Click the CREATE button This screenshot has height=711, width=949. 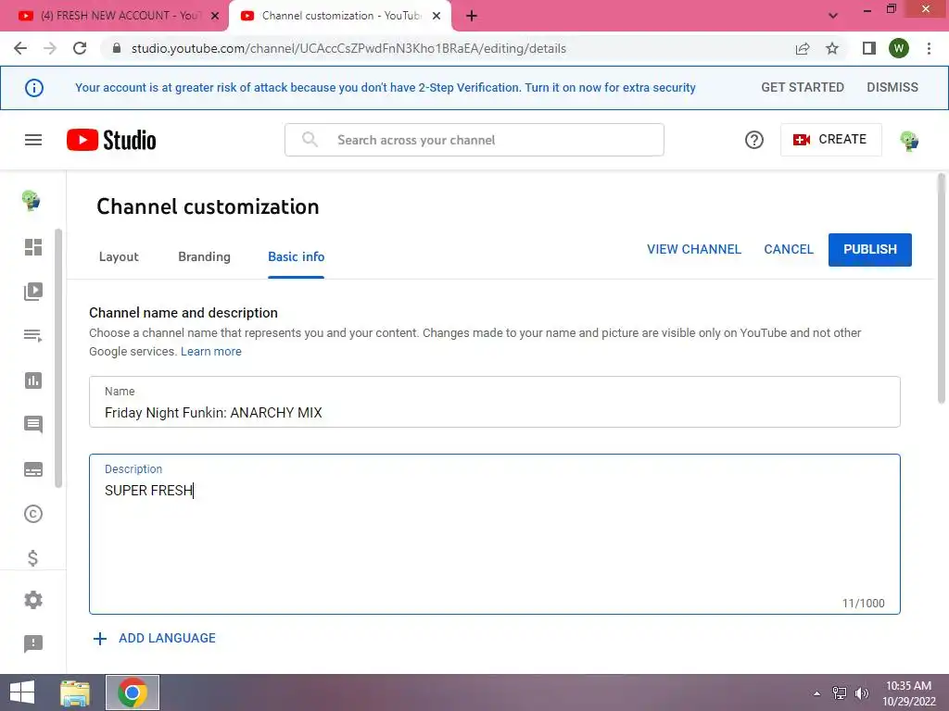tap(830, 140)
